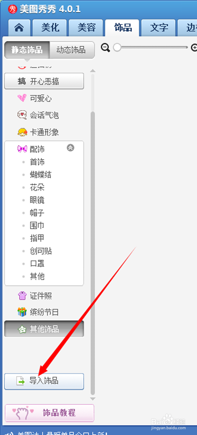Collapse the 配饰 category list
The height and width of the screenshot is (435, 197).
(x=70, y=148)
